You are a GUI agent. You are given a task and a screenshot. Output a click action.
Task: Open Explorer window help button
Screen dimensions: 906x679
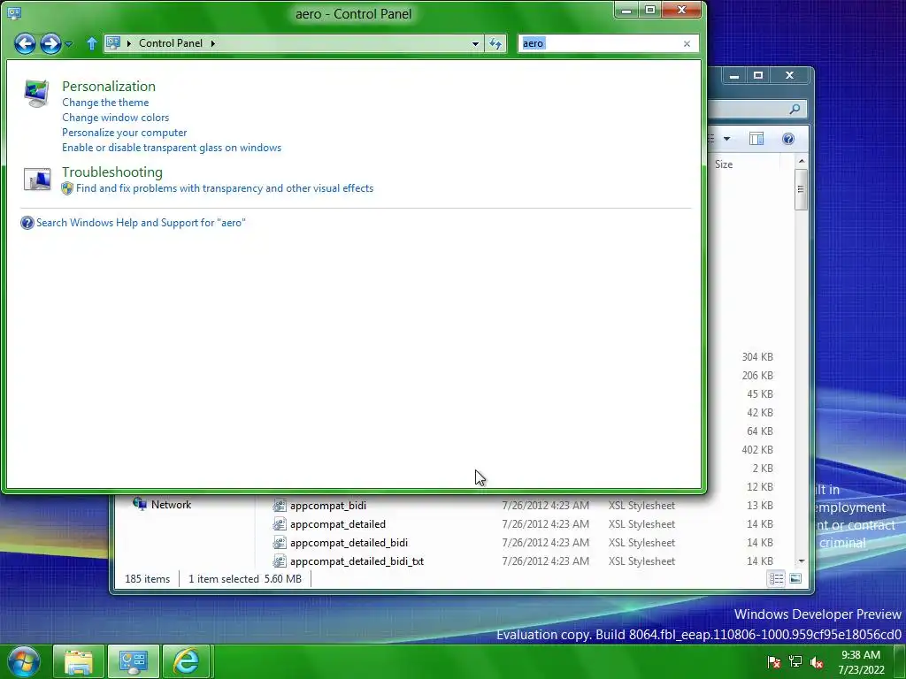[788, 139]
